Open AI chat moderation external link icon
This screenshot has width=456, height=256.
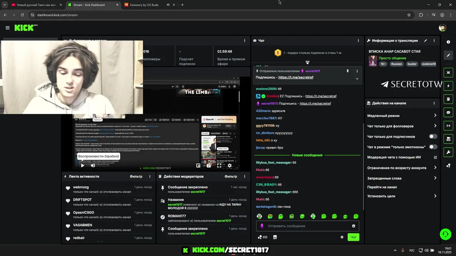435,157
